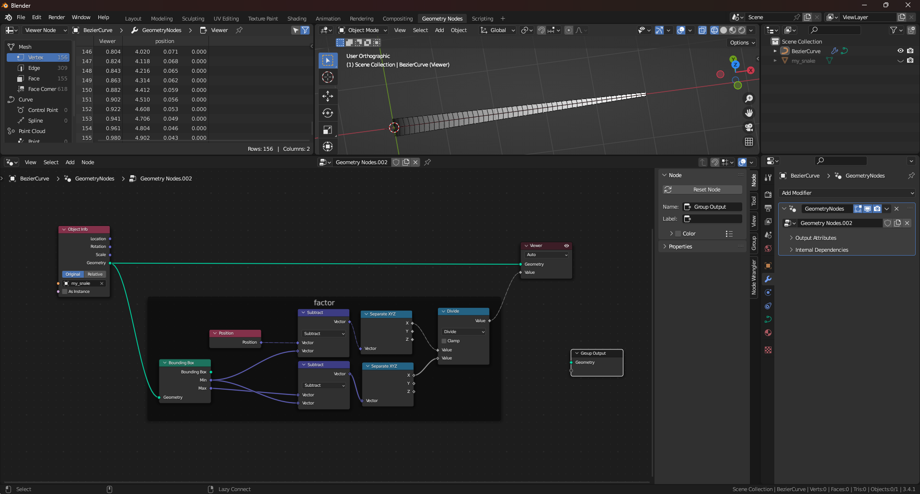Expand the Output Attributes section
920x494 pixels.
816,238
